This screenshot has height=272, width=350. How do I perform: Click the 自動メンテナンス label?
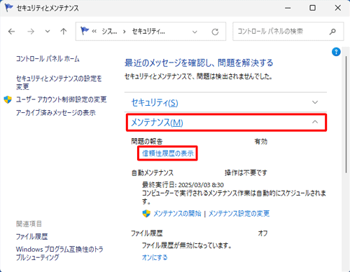[153, 172]
